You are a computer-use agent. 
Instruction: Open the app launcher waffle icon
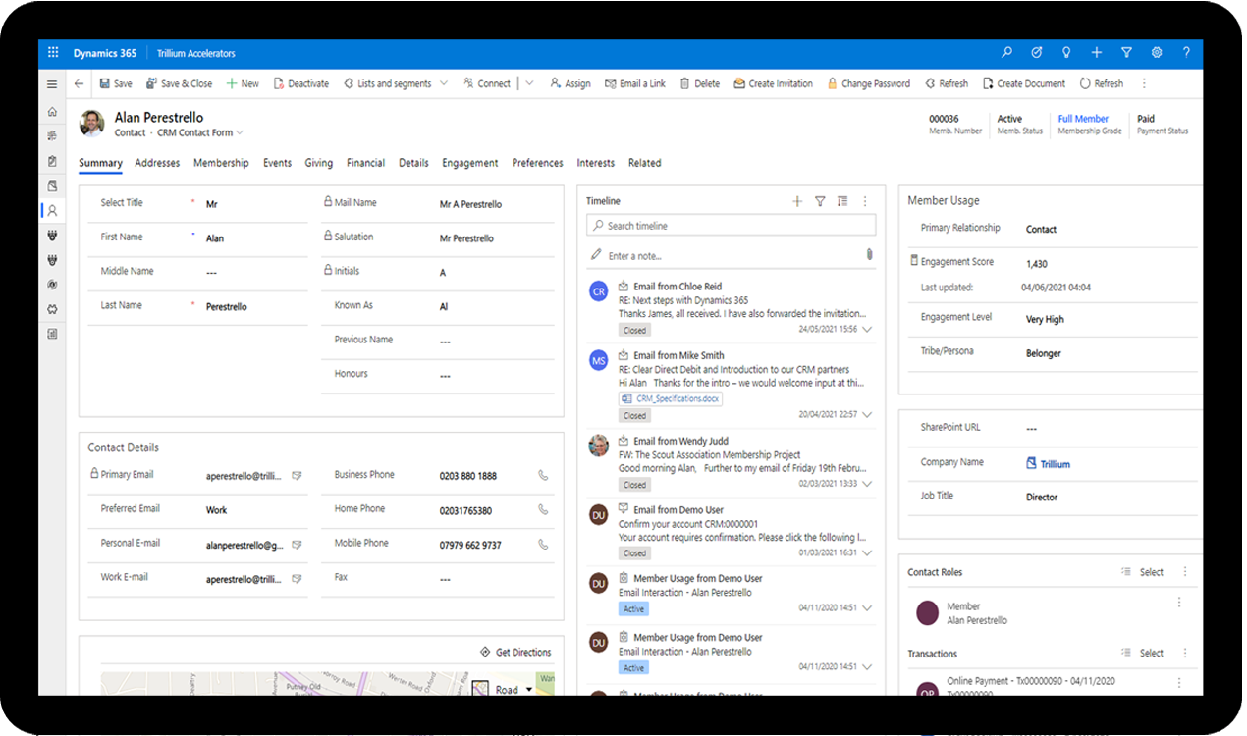(53, 53)
